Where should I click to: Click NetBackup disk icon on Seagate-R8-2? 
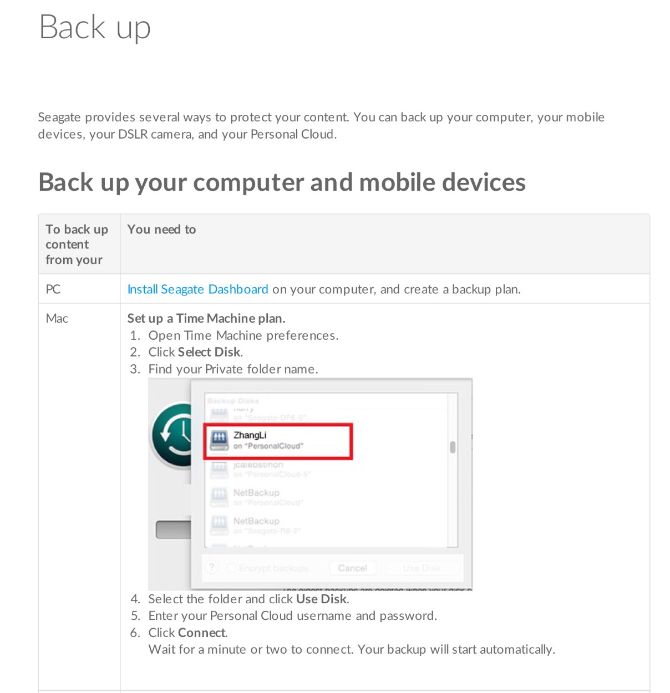[220, 525]
